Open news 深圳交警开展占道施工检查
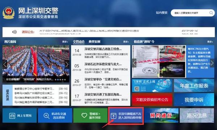 click(103, 49)
